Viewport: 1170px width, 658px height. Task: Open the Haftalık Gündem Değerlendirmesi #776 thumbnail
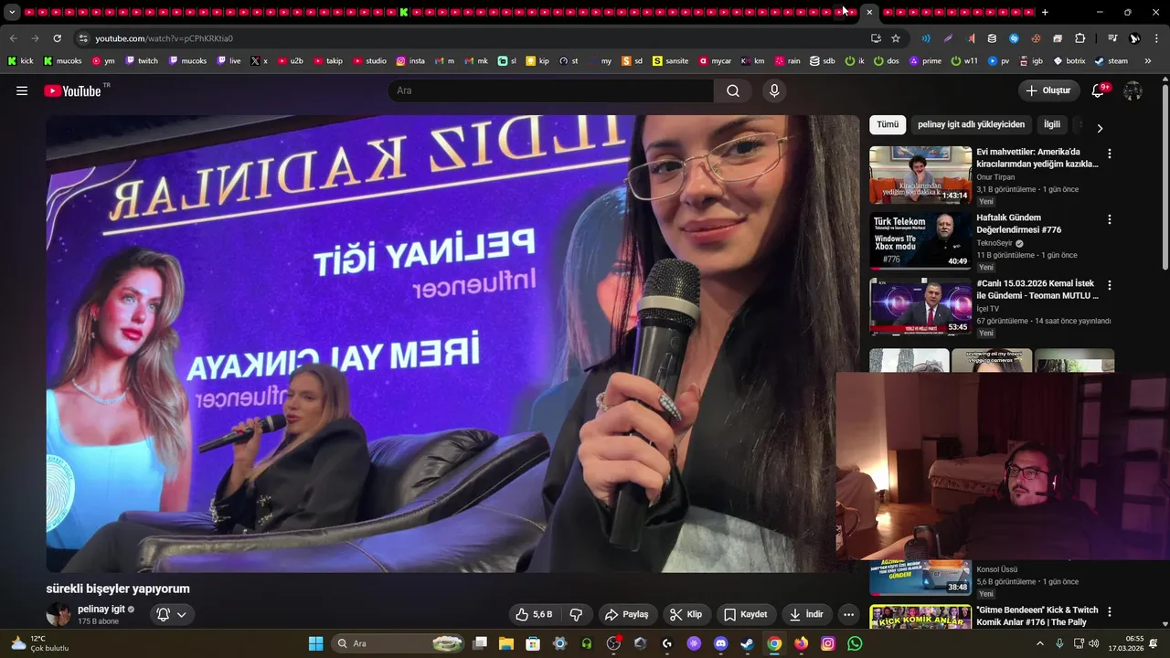pos(920,240)
